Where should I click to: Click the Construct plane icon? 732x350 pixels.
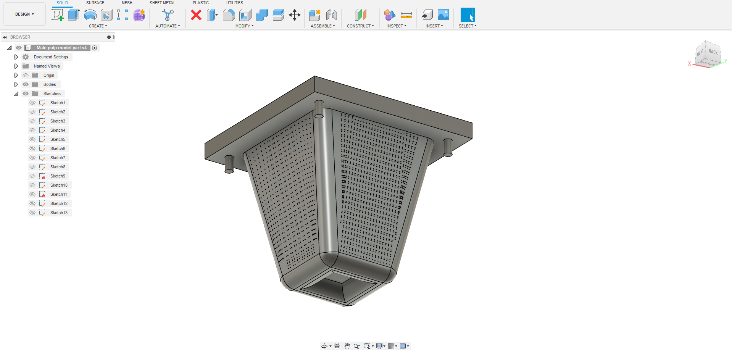pyautogui.click(x=360, y=15)
